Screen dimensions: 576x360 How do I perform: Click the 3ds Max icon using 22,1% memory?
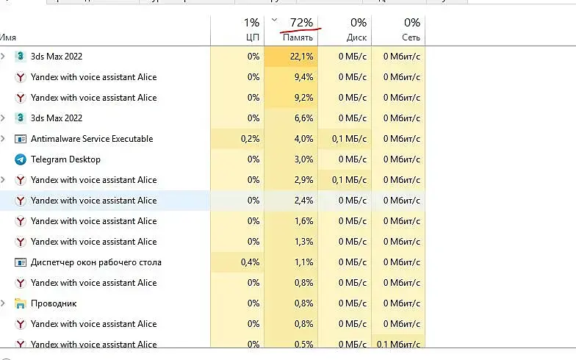21,57
